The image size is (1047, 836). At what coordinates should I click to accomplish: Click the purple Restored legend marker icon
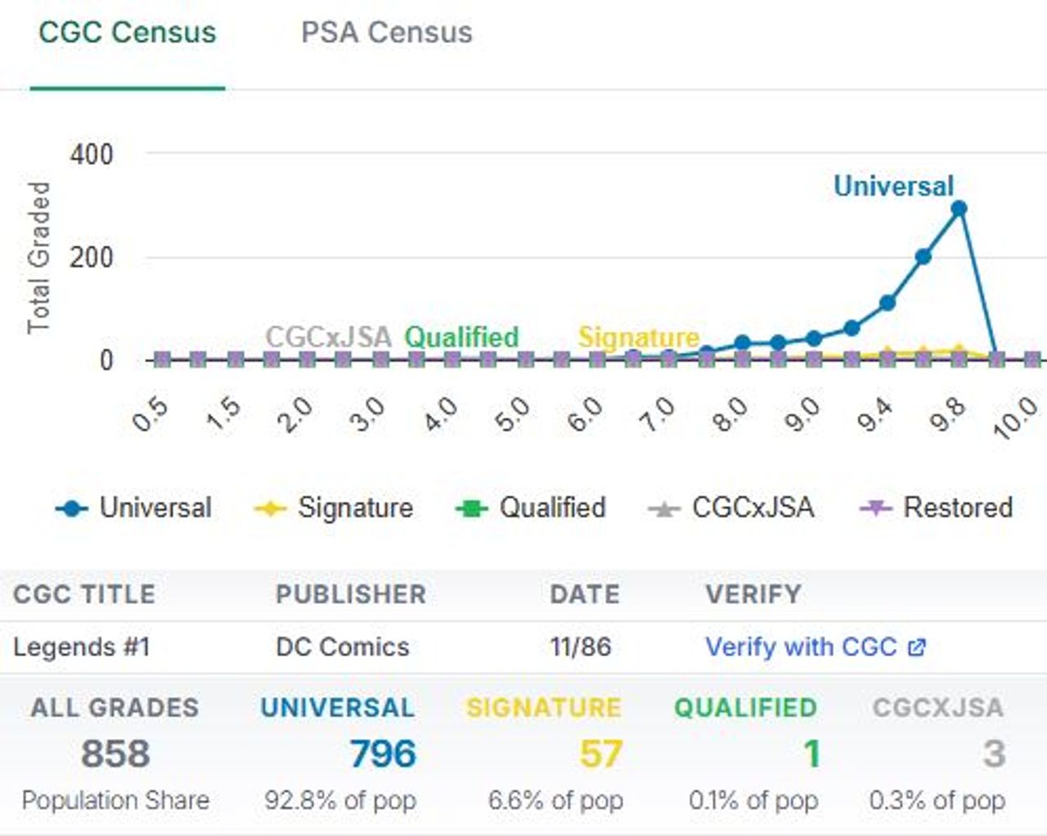pos(875,508)
